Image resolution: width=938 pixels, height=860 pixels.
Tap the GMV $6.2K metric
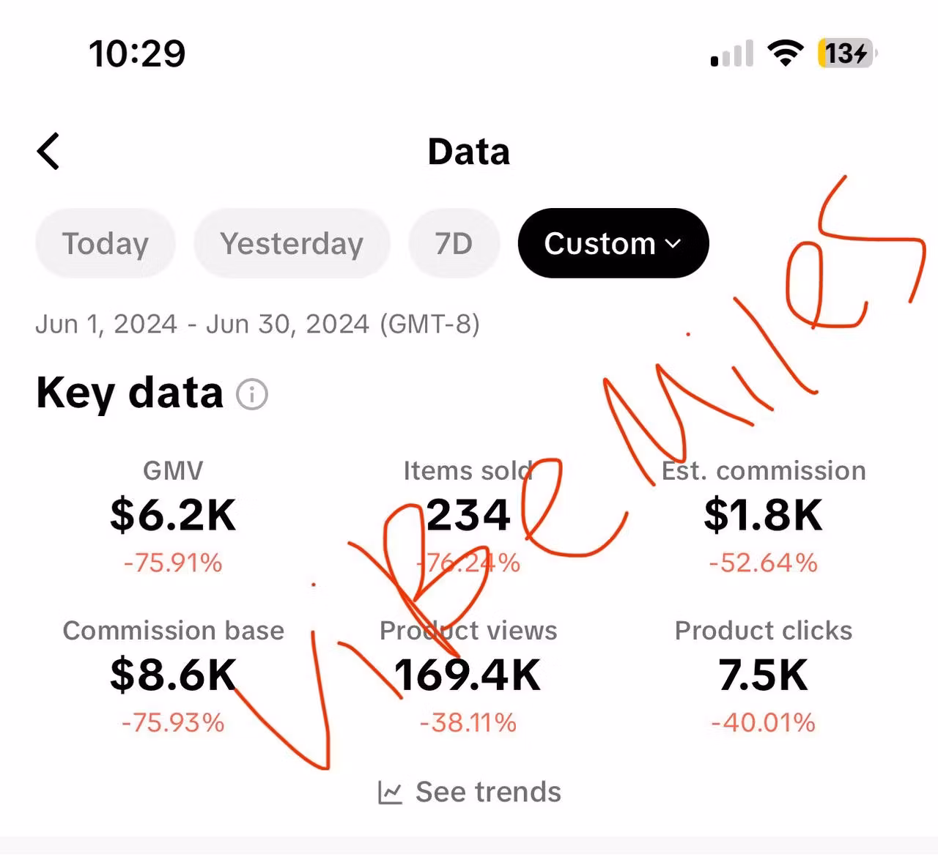173,515
